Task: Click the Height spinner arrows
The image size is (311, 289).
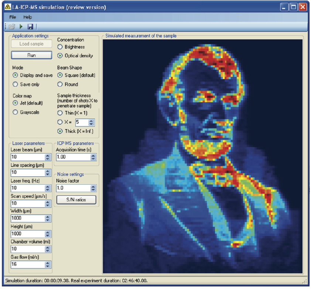Action: coord(47,234)
